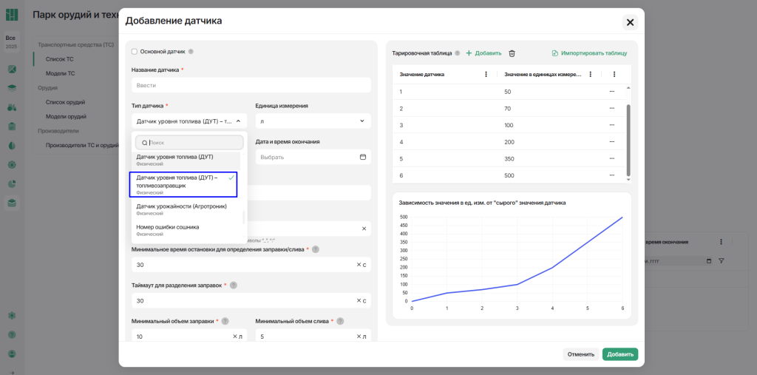
Task: Open column menu for Значение датчика header
Action: click(486, 74)
